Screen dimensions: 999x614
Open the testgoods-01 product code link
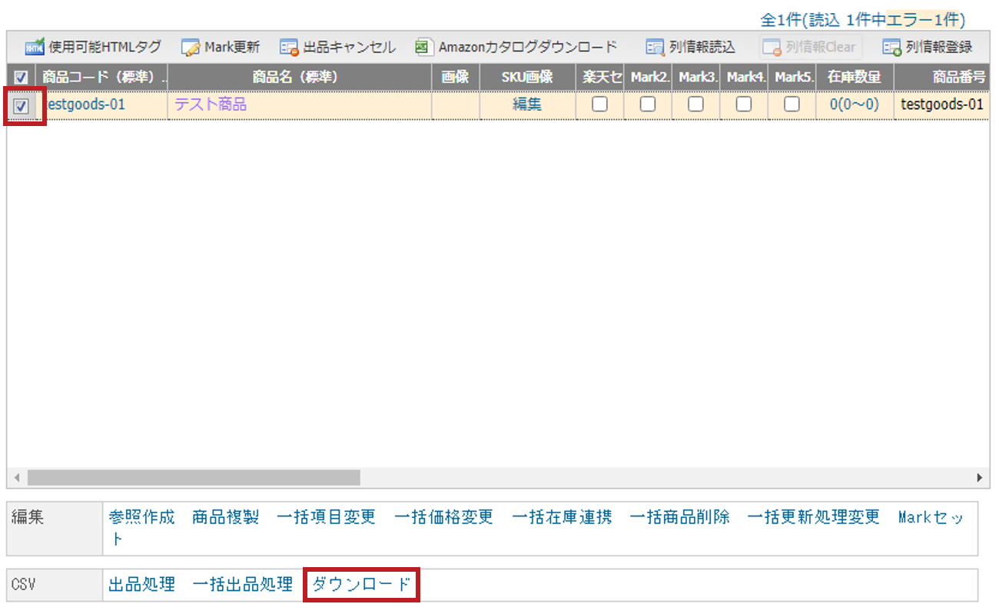pos(85,105)
